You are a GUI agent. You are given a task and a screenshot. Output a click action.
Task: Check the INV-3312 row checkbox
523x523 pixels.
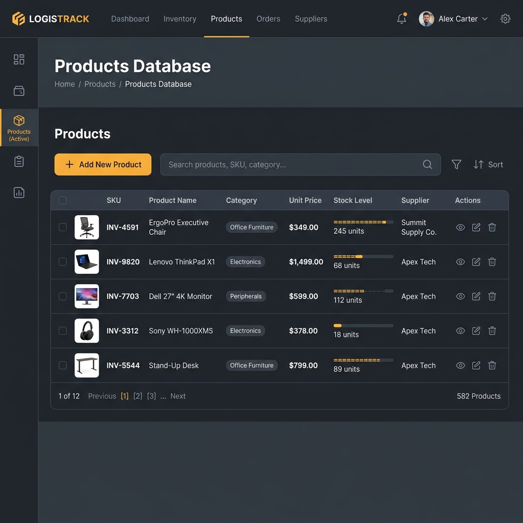(x=63, y=330)
